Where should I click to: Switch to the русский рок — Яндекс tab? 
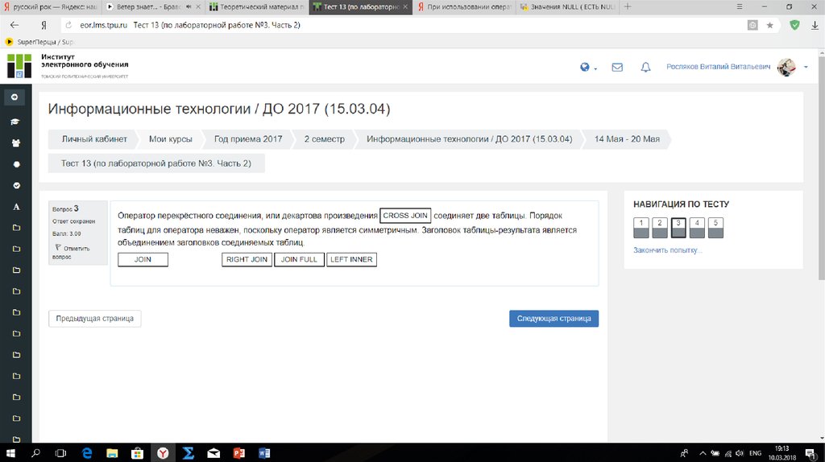coord(50,6)
